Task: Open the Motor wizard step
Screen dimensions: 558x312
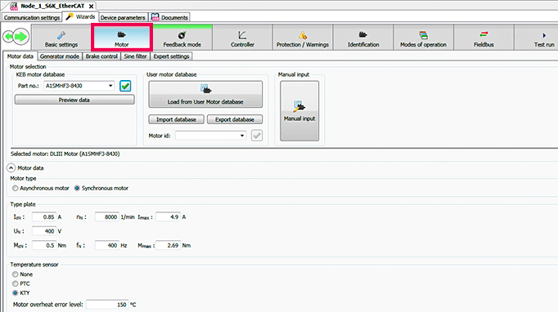Action: (x=122, y=38)
